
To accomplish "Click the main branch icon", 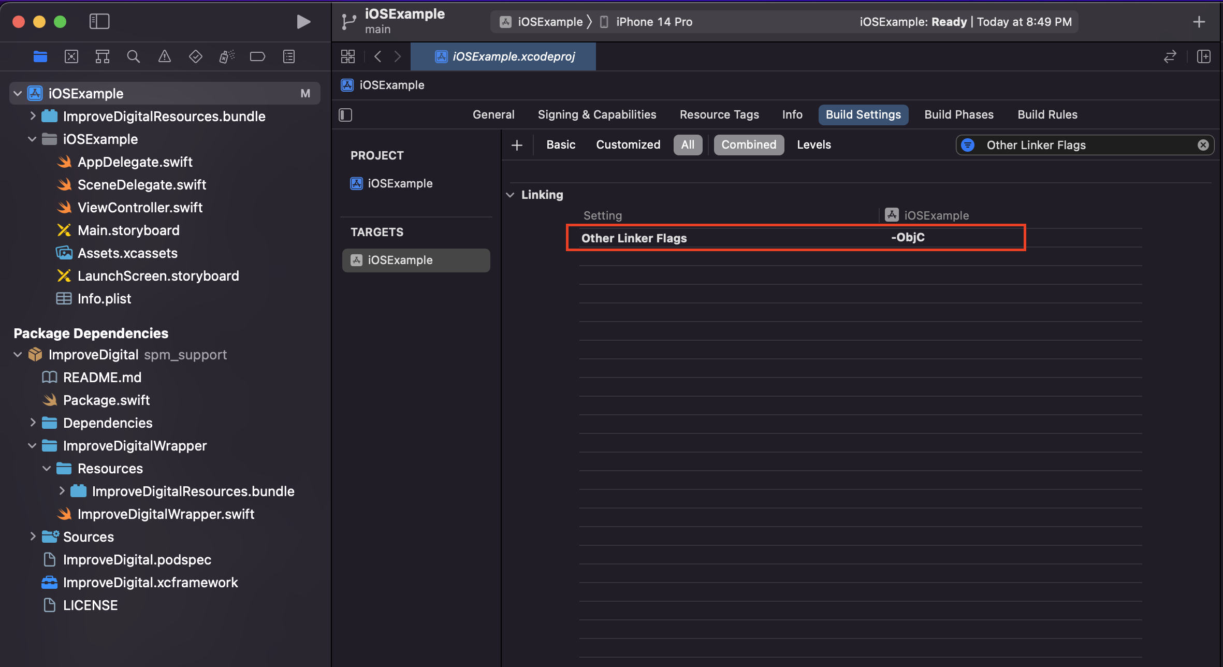I will (x=348, y=22).
